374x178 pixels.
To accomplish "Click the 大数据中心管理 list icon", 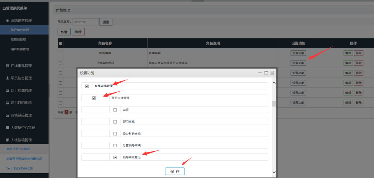I will pos(7,128).
